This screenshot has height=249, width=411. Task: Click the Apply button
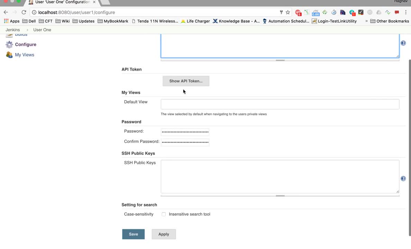[164, 234]
